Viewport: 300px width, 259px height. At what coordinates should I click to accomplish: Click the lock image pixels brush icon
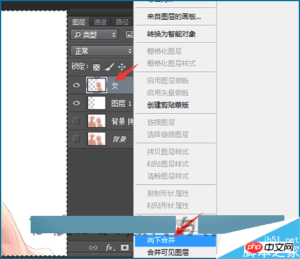(x=109, y=67)
